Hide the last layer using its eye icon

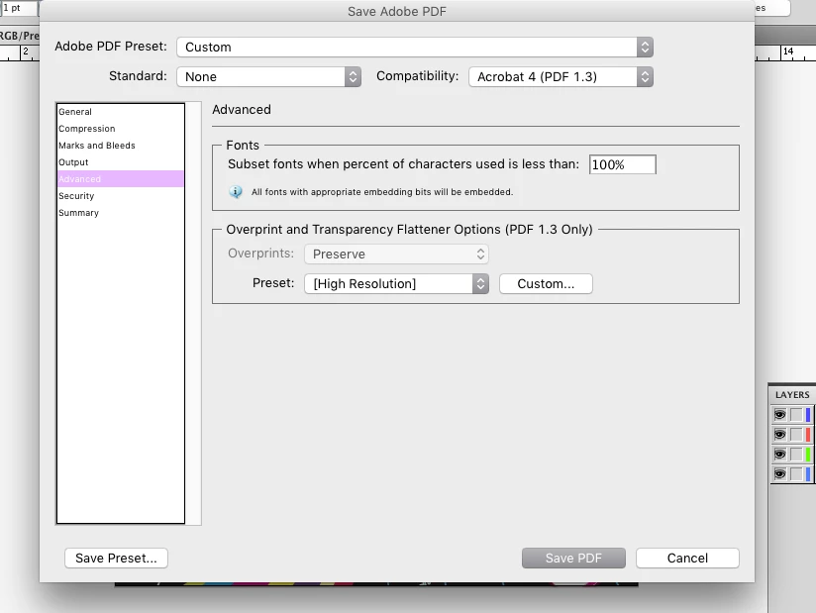click(779, 474)
